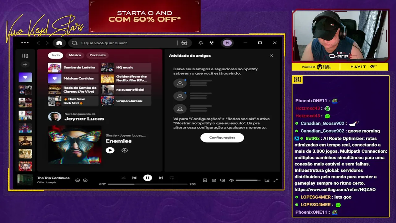Viewport: 396px width, 223px height.
Task: Select the Música filter chip
Action: pyautogui.click(x=75, y=55)
